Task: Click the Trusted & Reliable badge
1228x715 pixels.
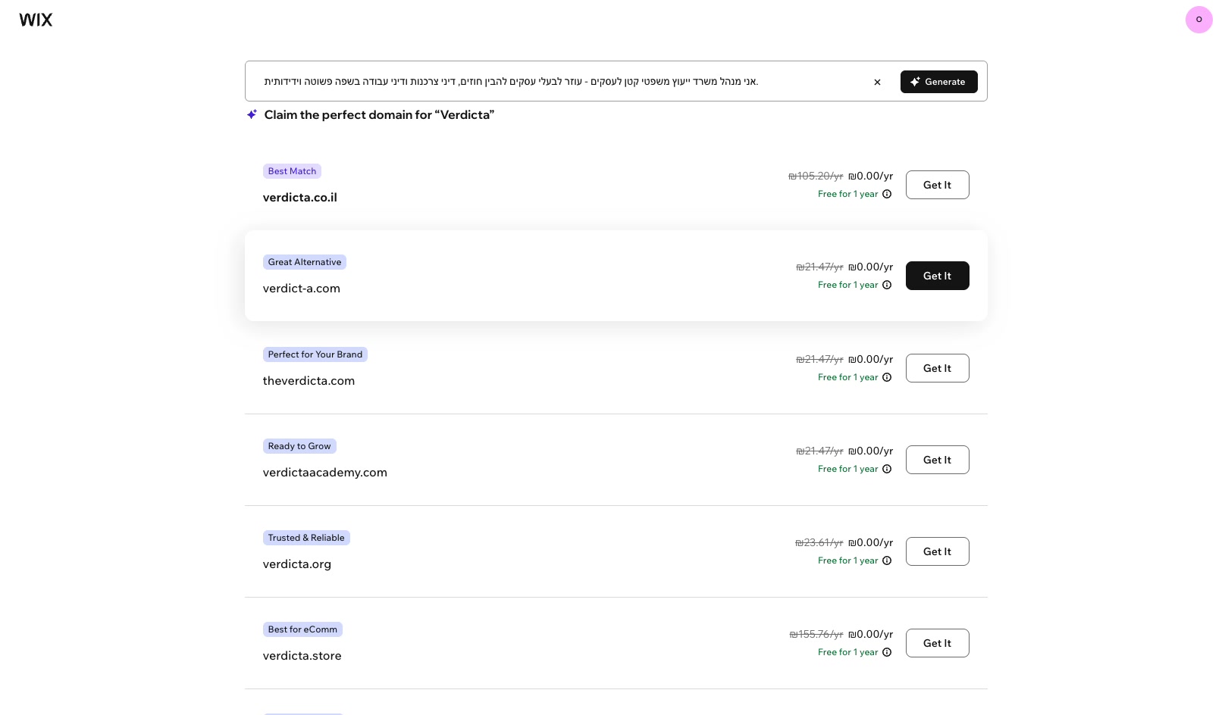Action: click(306, 538)
